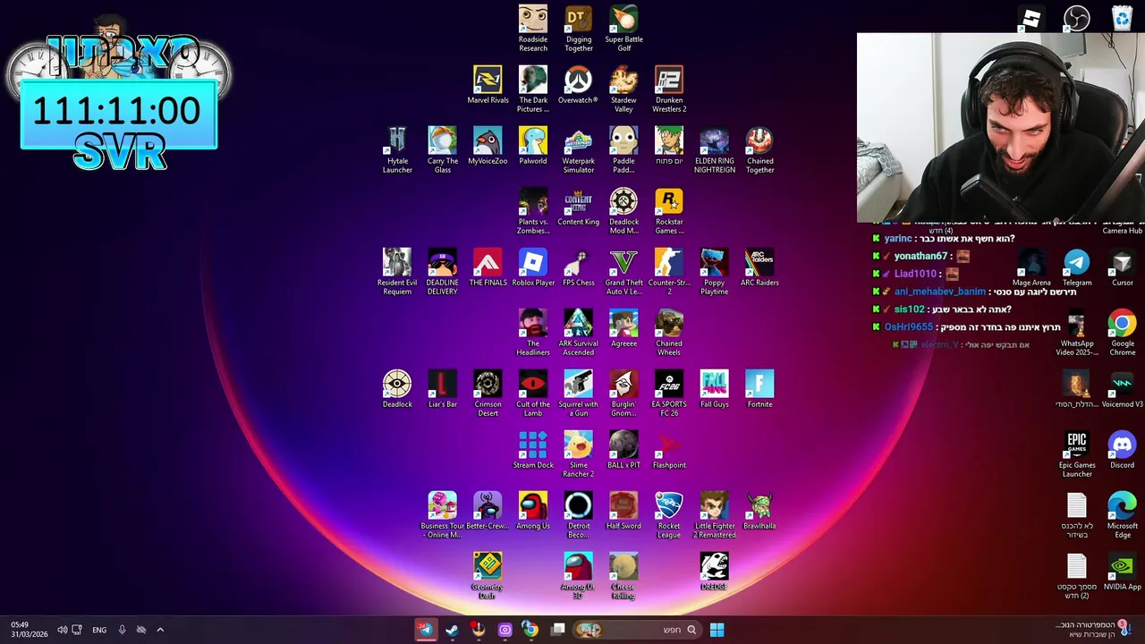Open the Stream Dock app icon

click(533, 451)
